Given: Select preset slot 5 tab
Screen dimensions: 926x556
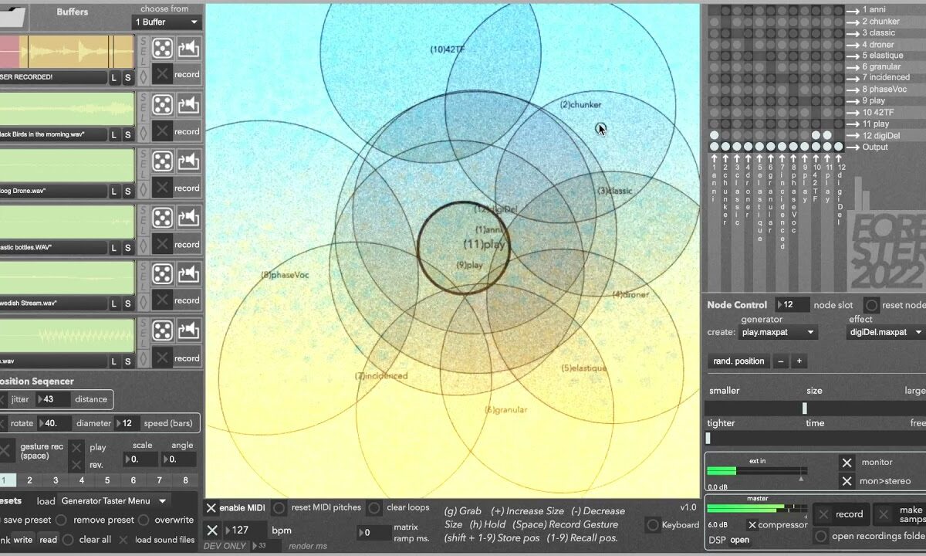Looking at the screenshot, I should click(107, 480).
